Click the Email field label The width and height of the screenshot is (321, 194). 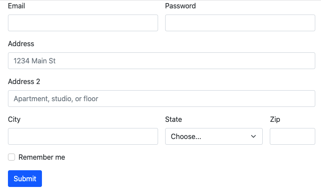[16, 6]
